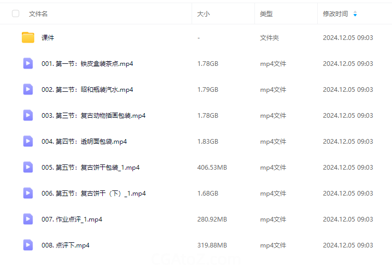Click video icon for 008 点评下.mp4
Viewport: 392px width, 275px height.
28,245
